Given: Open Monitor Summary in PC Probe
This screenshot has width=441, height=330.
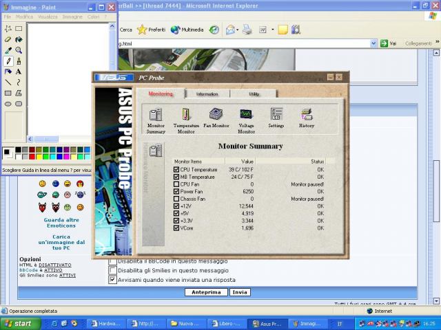Looking at the screenshot, I should (x=156, y=121).
